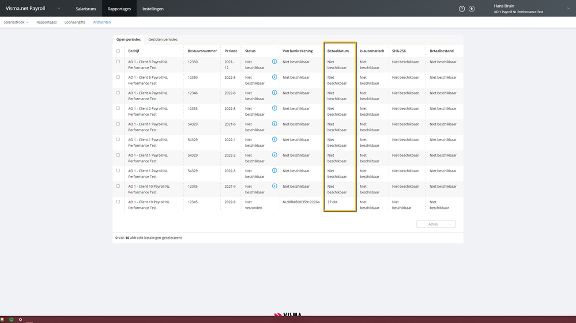The width and height of the screenshot is (576, 323).
Task: Click the AO 1 - Client 4 Payroll NL company name
Action: pyautogui.click(x=148, y=96)
